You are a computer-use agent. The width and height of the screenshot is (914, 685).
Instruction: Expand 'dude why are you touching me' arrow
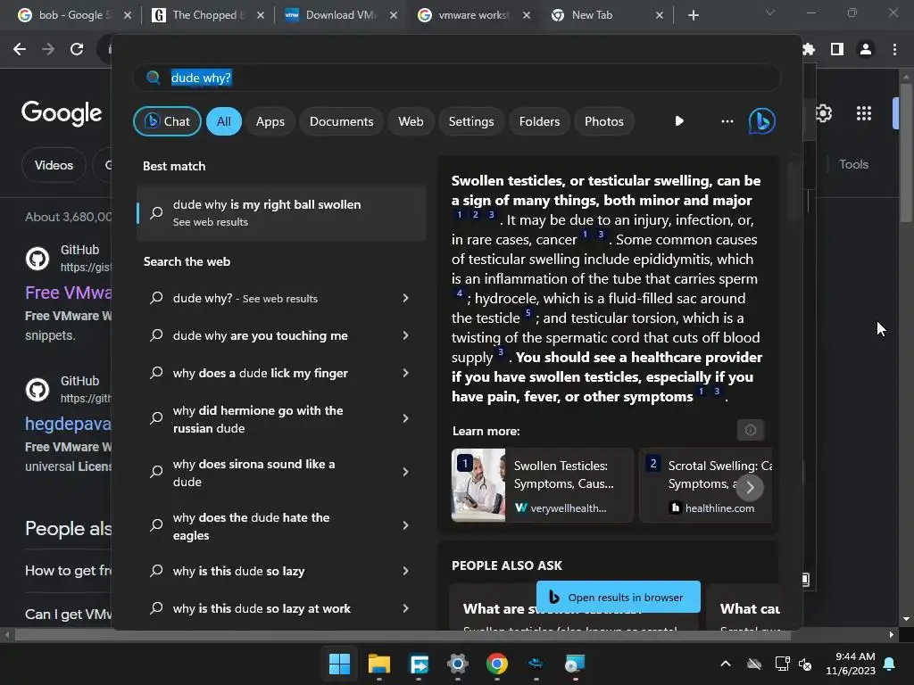click(x=406, y=335)
